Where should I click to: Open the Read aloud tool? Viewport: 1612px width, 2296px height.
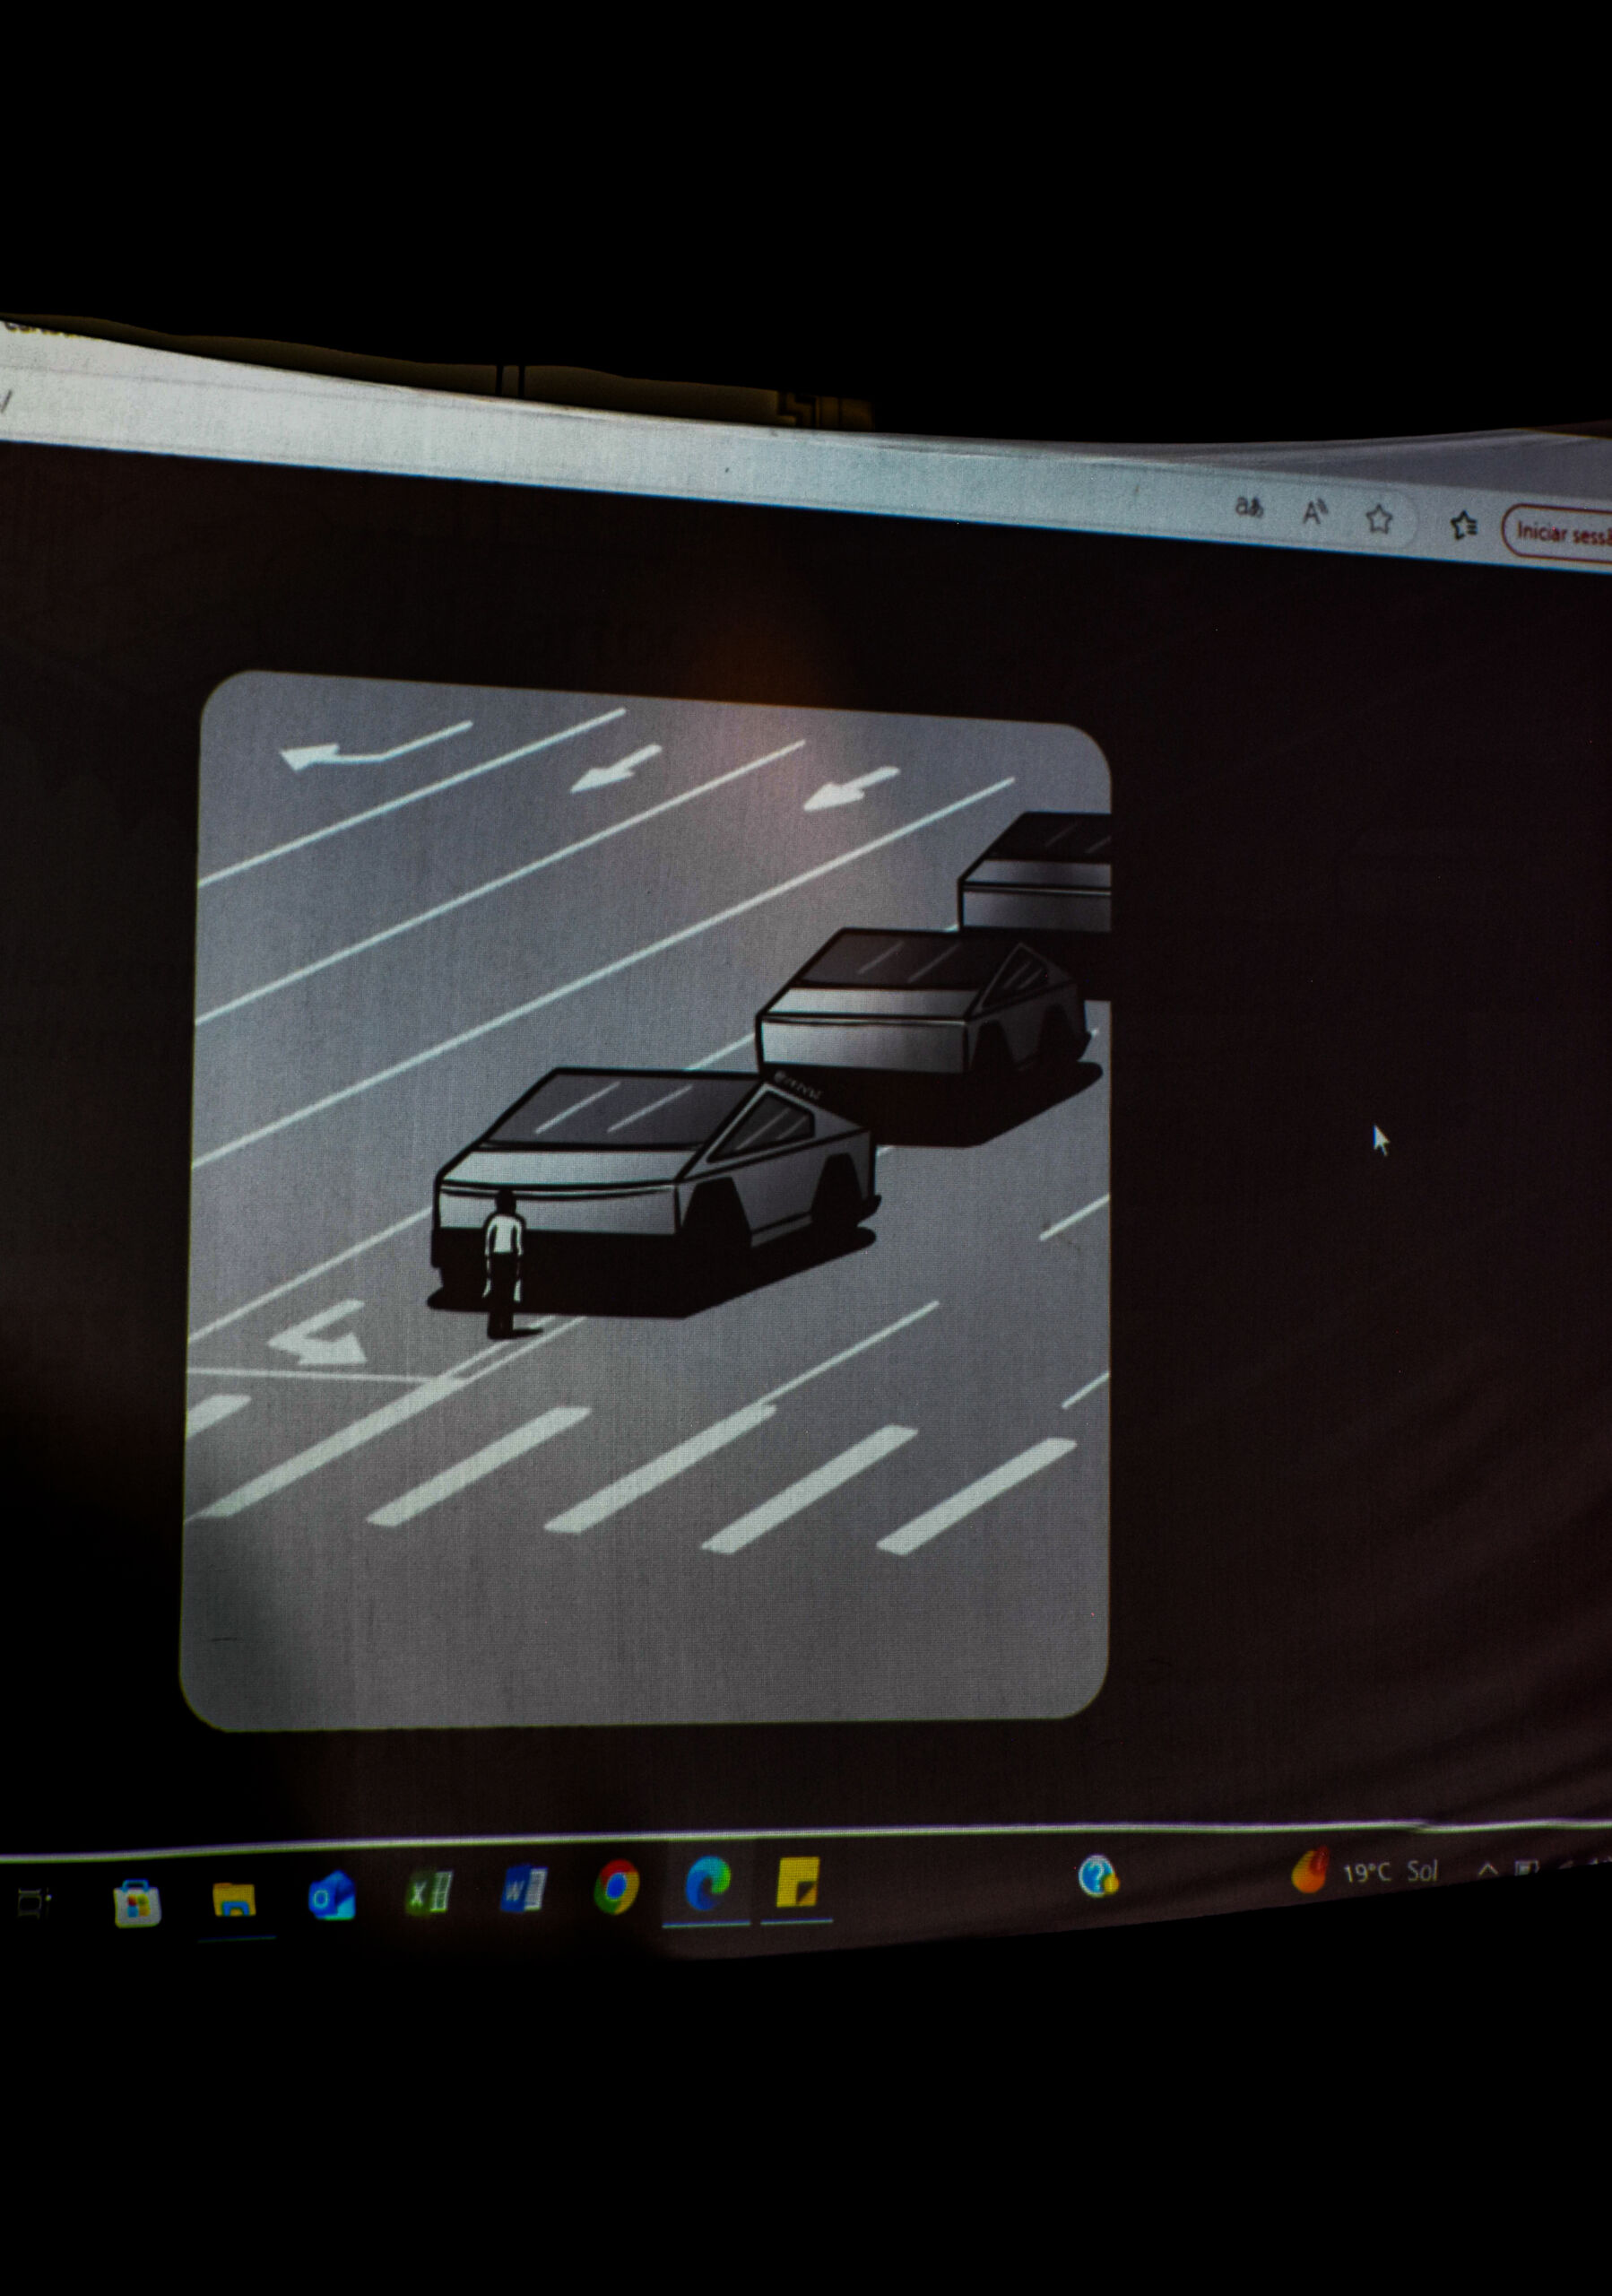pyautogui.click(x=1314, y=513)
